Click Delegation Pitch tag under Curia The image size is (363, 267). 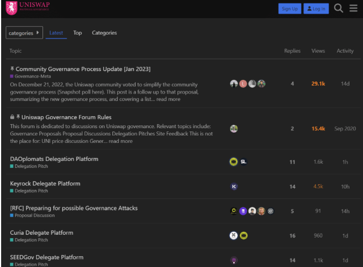coord(29,240)
